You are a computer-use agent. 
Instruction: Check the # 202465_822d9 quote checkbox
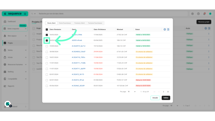(x=47, y=86)
